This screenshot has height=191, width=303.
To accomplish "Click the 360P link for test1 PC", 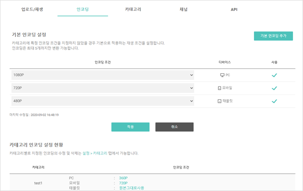I will pyautogui.click(x=123, y=178).
